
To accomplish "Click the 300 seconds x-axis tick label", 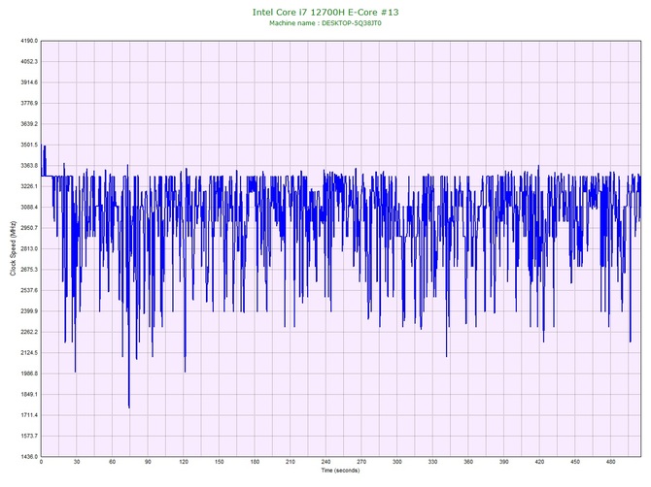I will (x=396, y=462).
